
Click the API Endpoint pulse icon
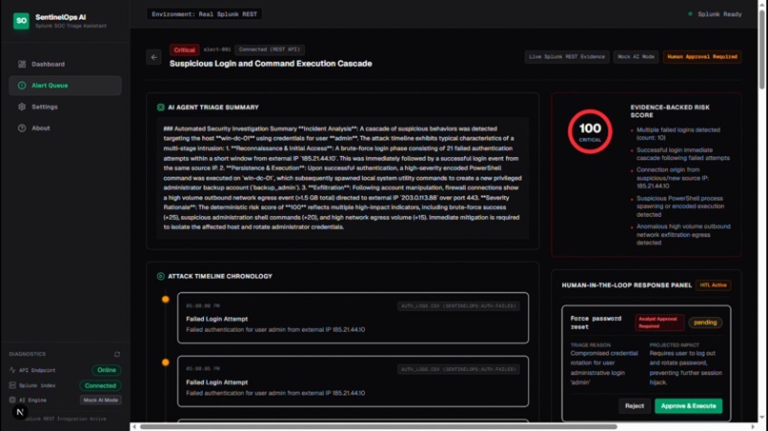[12, 370]
